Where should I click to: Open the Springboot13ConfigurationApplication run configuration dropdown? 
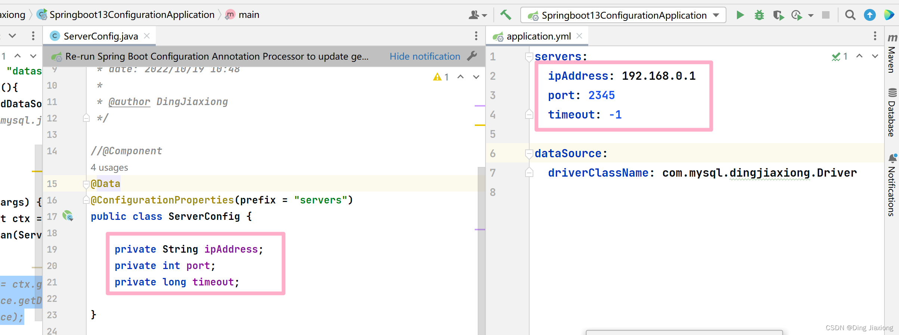pyautogui.click(x=623, y=15)
